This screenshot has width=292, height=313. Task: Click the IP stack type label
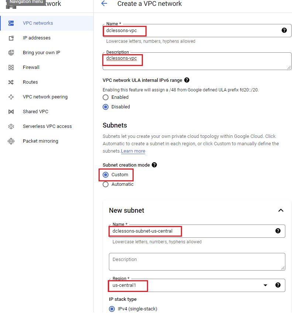(123, 299)
